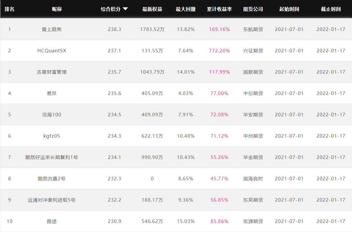Click the 东吴期货 company cell
Screen dimensions: 352x232
(253, 200)
